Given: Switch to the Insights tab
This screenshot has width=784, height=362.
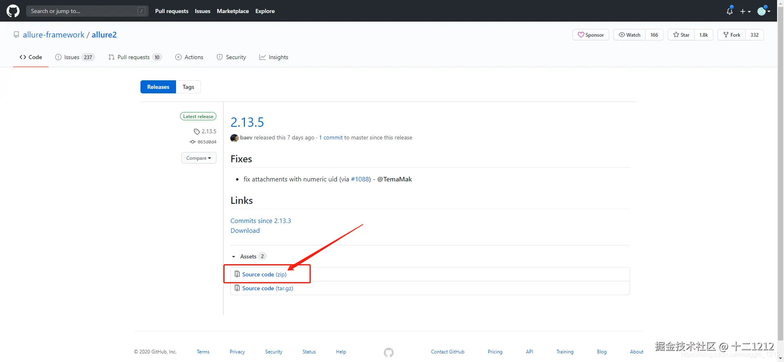Looking at the screenshot, I should [x=274, y=57].
